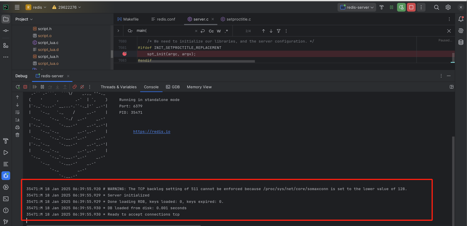
Task: Open redis-server run configuration dropdown
Action: (357, 7)
